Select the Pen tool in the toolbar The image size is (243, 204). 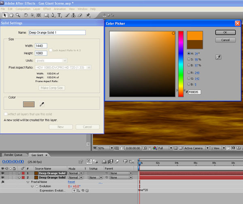(x=53, y=15)
